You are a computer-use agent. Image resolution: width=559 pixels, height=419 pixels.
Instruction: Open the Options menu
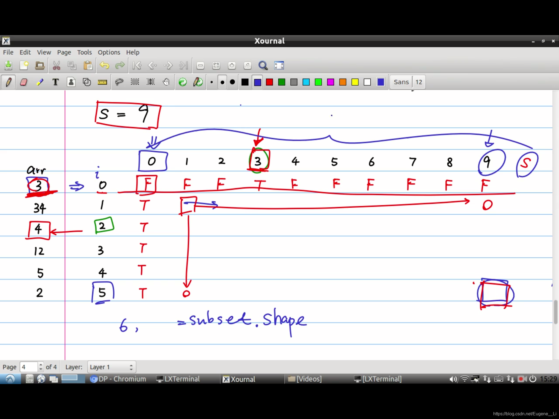(109, 52)
